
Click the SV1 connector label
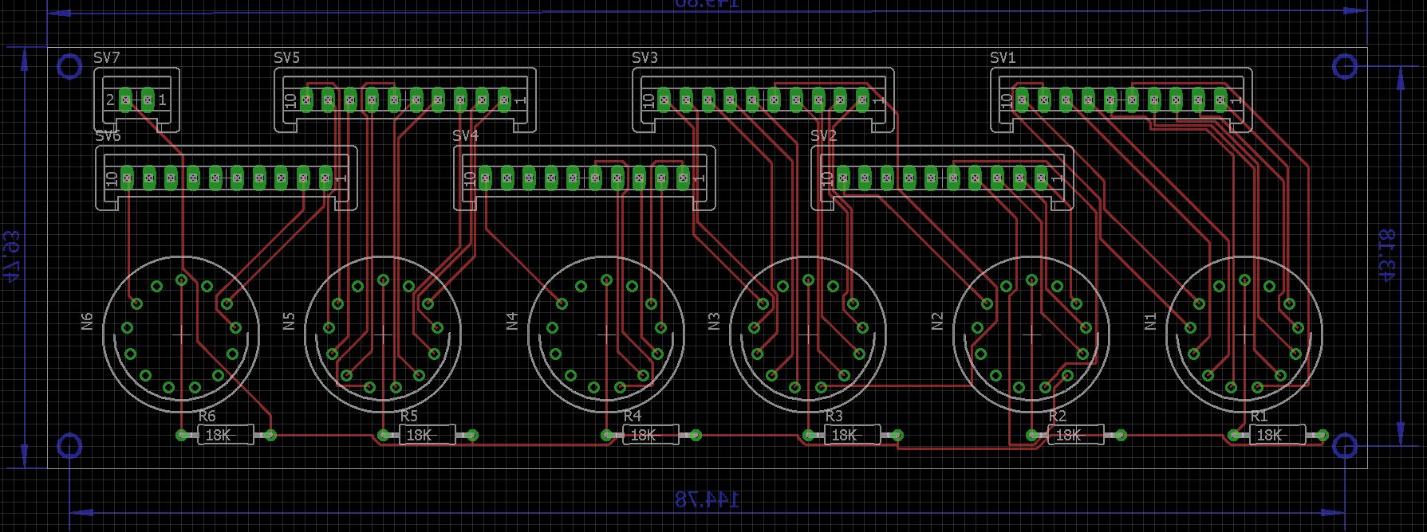coord(1003,57)
